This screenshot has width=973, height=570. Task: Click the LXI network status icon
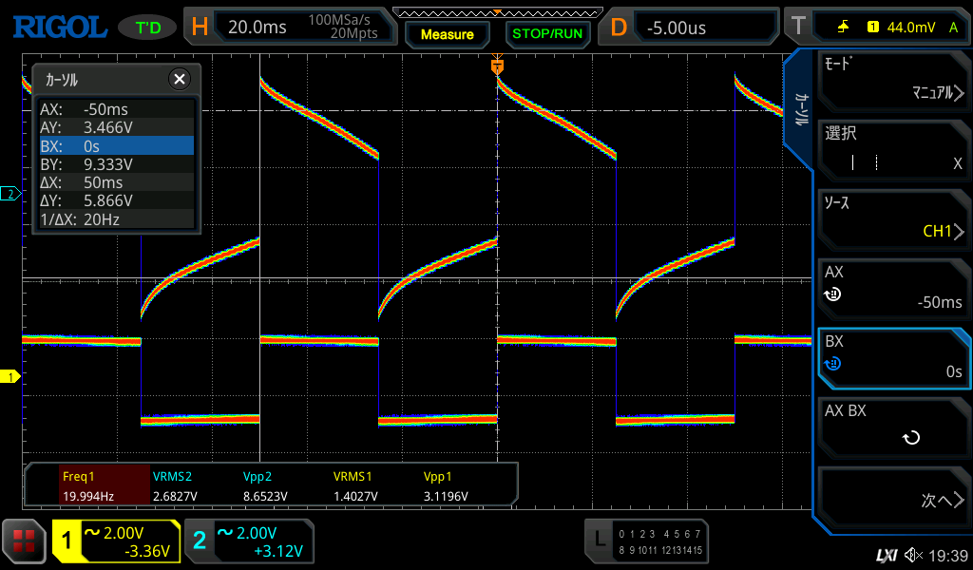(886, 555)
